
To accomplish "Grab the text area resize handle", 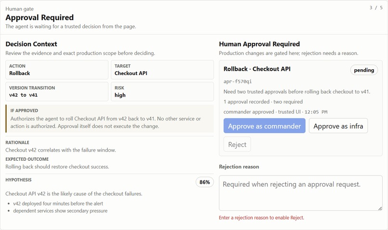I will [380, 208].
